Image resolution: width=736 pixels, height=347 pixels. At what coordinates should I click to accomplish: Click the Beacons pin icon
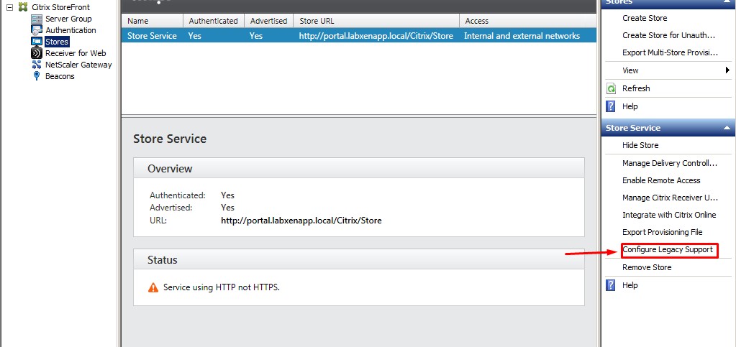click(37, 76)
